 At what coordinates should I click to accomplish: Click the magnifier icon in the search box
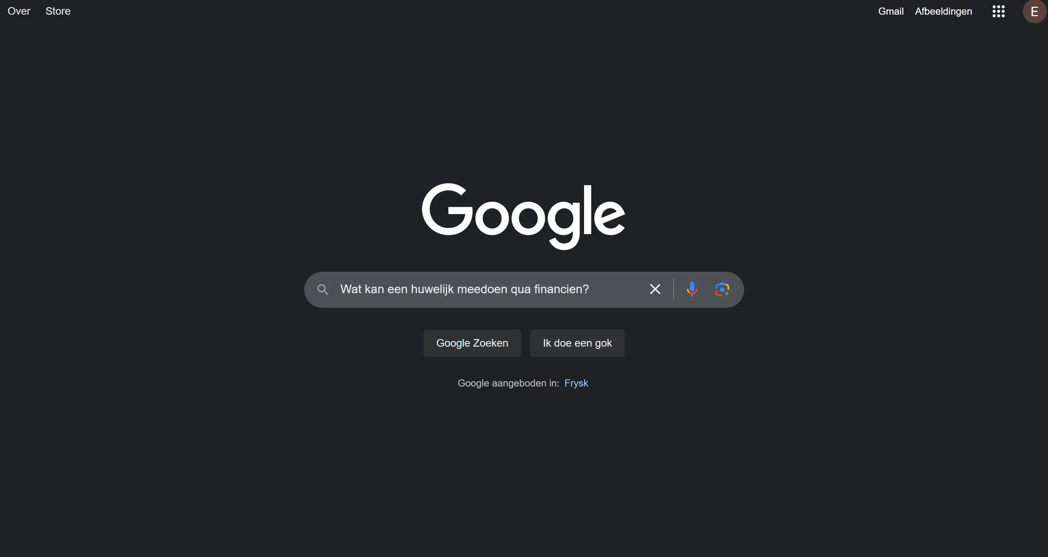[323, 289]
